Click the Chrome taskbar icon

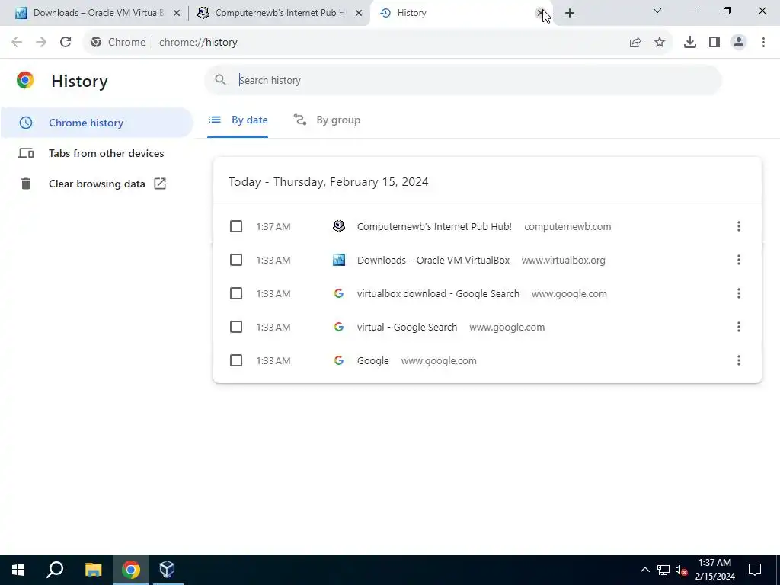[131, 570]
